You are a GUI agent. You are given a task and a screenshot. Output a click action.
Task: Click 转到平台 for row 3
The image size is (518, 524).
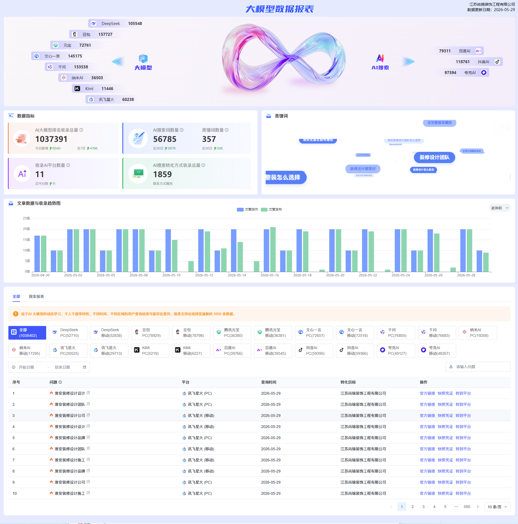[x=463, y=416]
